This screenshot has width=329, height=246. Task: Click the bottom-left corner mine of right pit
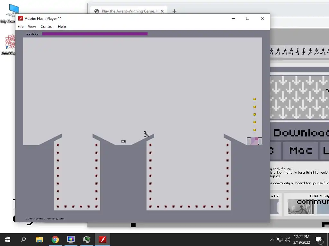150,207
